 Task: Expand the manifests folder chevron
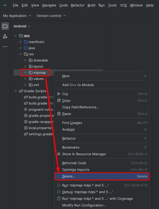click(20, 42)
